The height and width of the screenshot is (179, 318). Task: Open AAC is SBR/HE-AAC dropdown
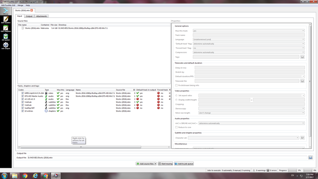point(252,123)
